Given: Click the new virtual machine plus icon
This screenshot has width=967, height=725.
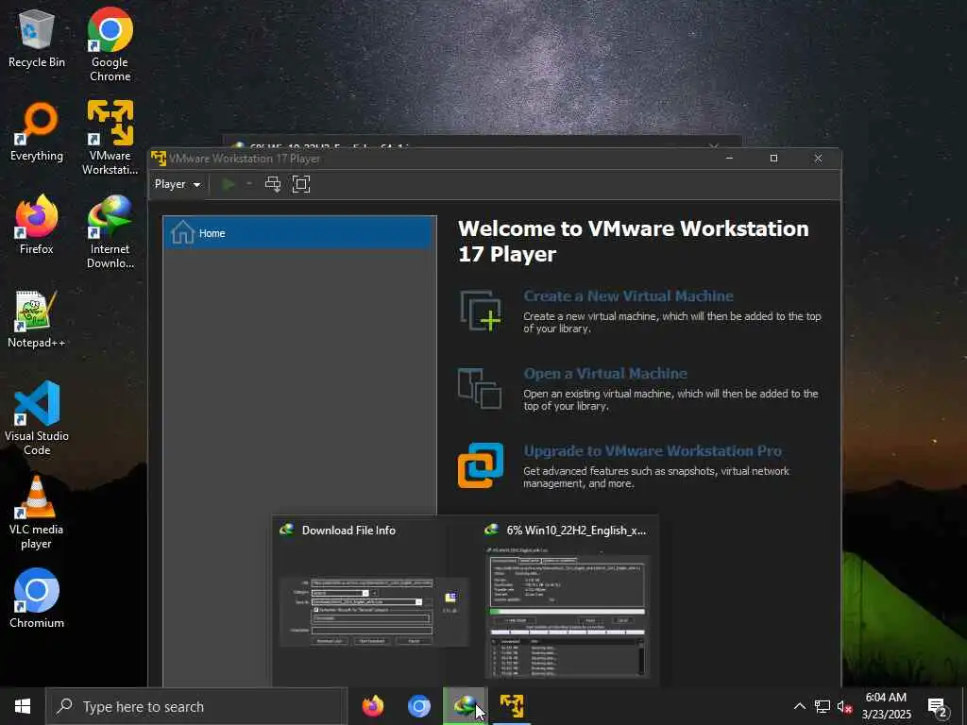Looking at the screenshot, I should pos(481,311).
